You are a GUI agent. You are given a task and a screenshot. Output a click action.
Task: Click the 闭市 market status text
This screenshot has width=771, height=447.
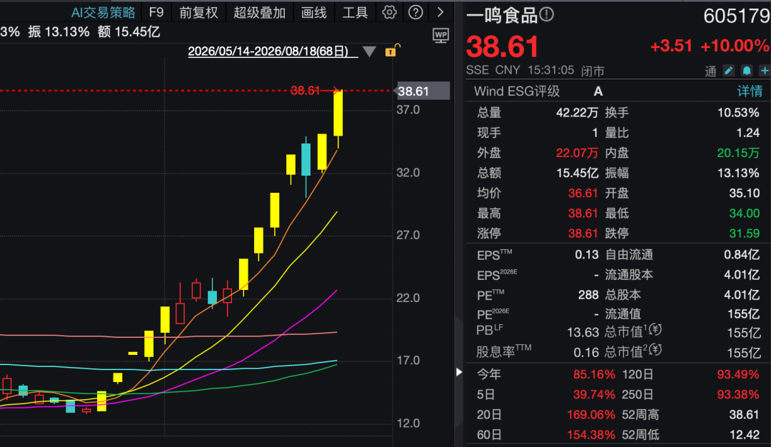593,71
